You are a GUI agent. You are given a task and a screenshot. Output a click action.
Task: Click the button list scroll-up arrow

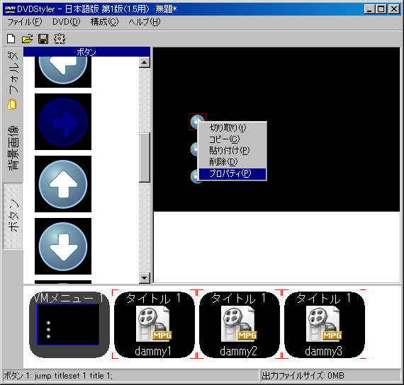coord(145,62)
